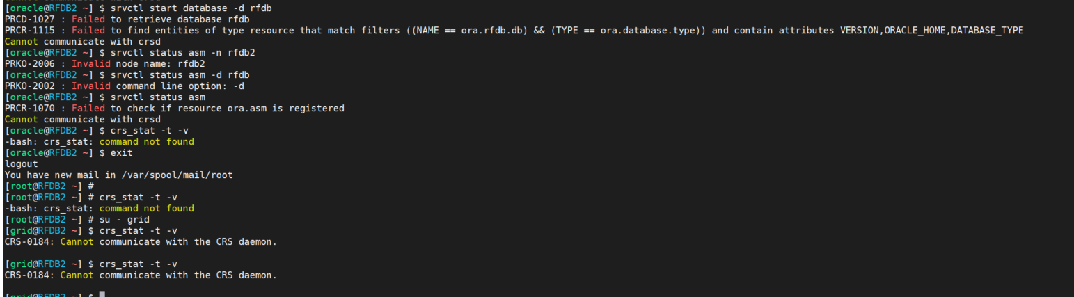Click the empty root@RFDB2 prompt line
This screenshot has height=297, width=1074.
45,186
